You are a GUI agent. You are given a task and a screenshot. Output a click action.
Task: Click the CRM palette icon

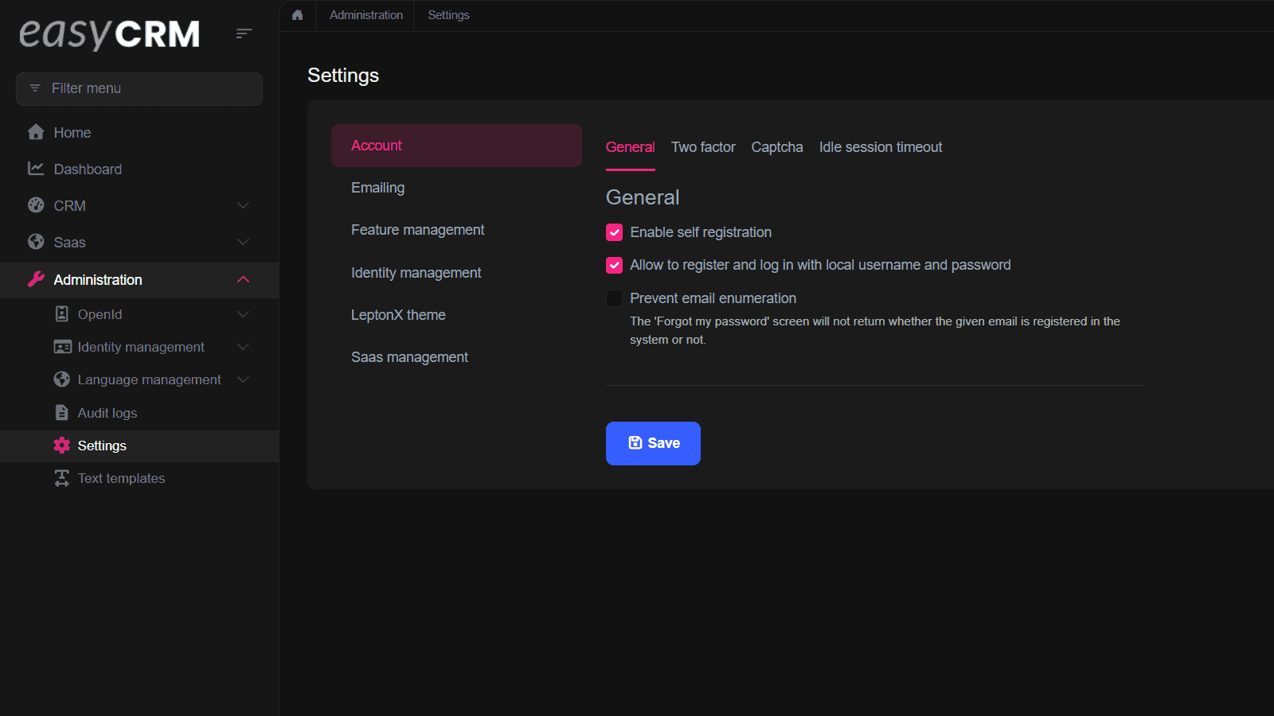pyautogui.click(x=36, y=205)
